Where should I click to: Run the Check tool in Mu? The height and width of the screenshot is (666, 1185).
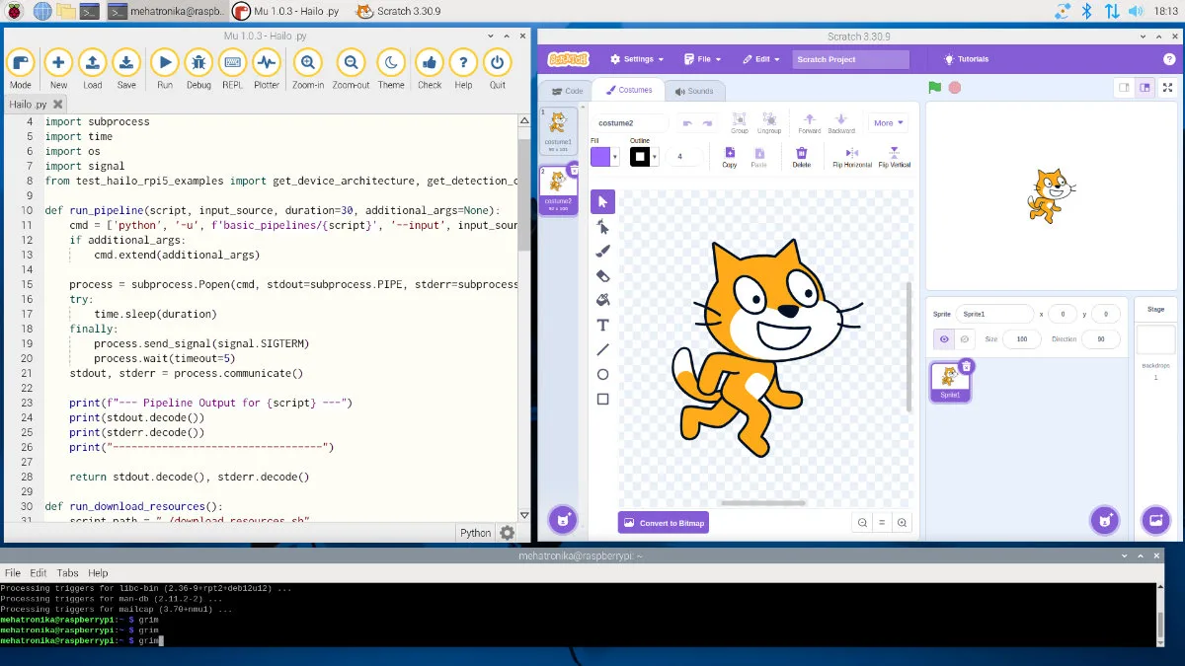point(430,69)
